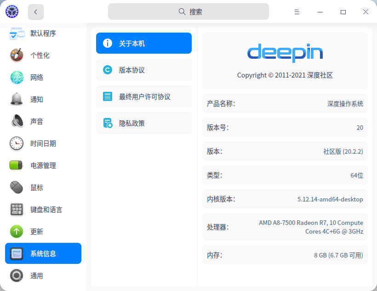Click the Default Programs (默认程序) icon
This screenshot has width=377, height=291.
[x=17, y=34]
